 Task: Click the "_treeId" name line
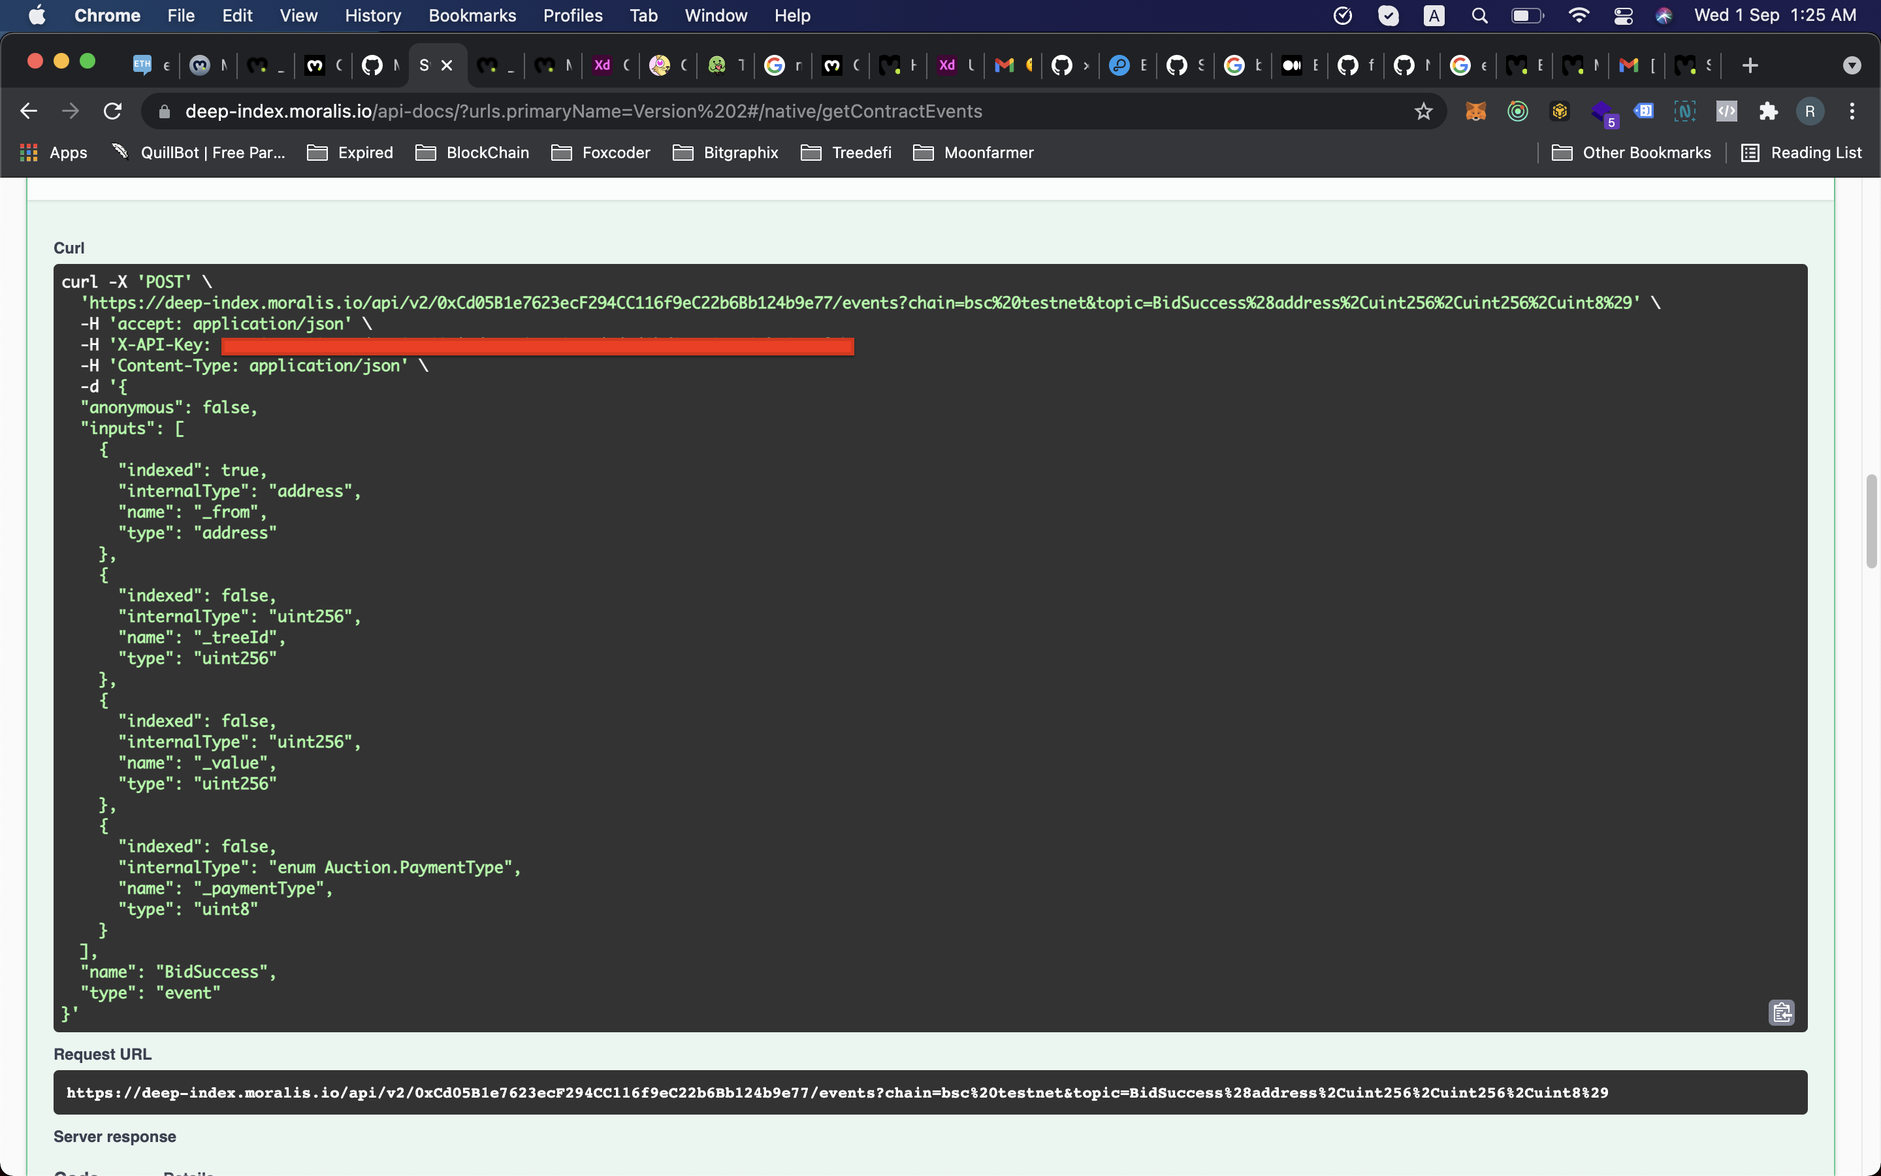tap(202, 637)
